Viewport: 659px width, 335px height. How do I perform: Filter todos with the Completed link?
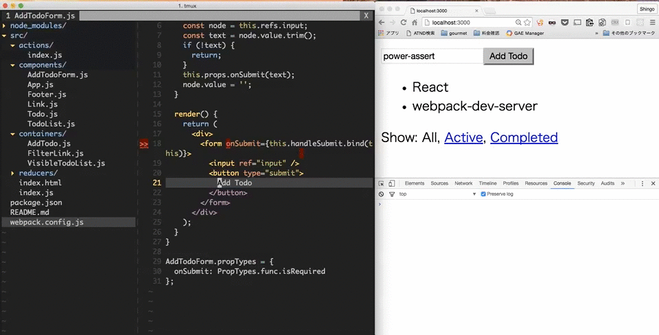point(524,137)
